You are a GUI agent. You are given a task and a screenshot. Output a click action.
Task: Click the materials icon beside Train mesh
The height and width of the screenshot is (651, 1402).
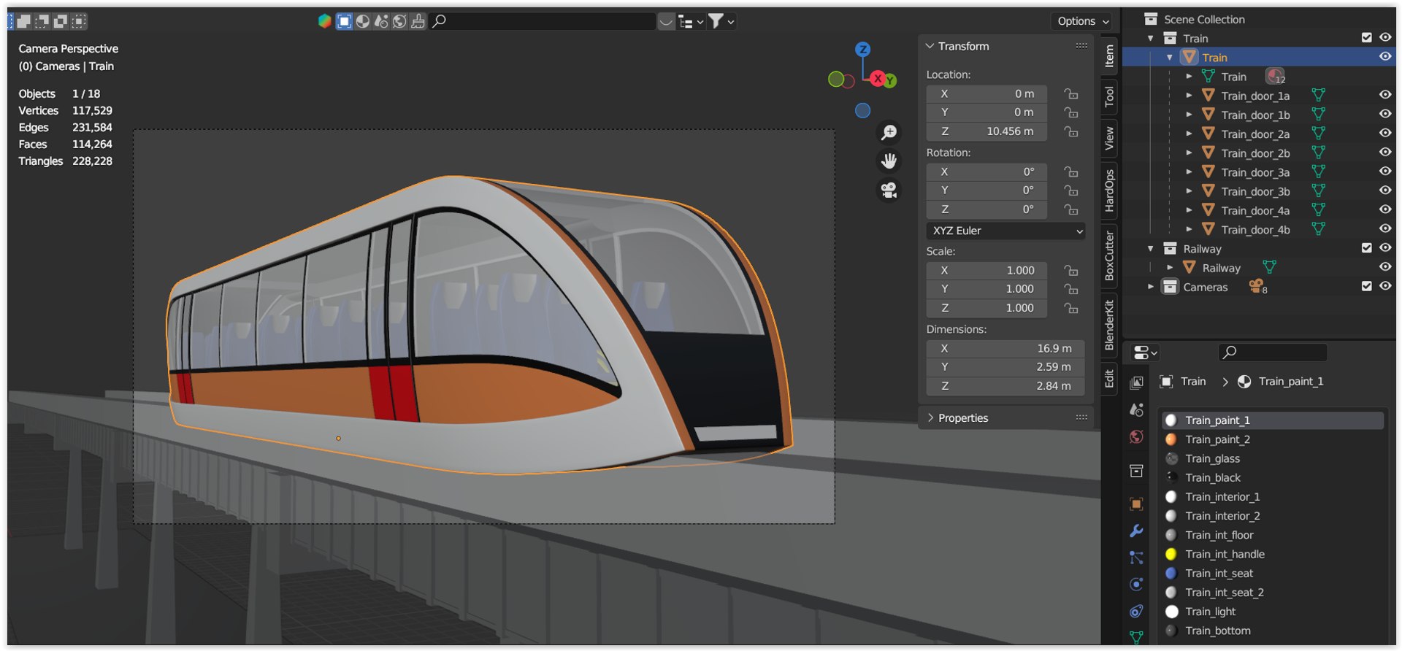(x=1276, y=77)
